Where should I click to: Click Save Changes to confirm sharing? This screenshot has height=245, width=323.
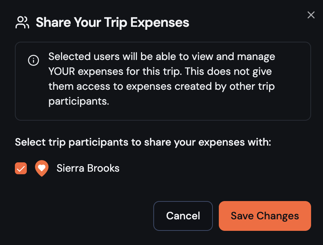tap(265, 216)
